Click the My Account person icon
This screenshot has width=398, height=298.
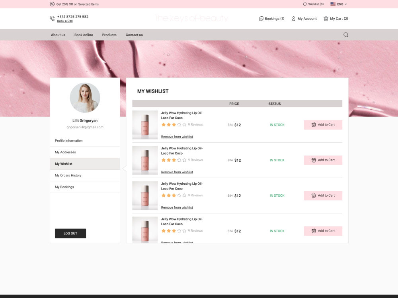[293, 19]
